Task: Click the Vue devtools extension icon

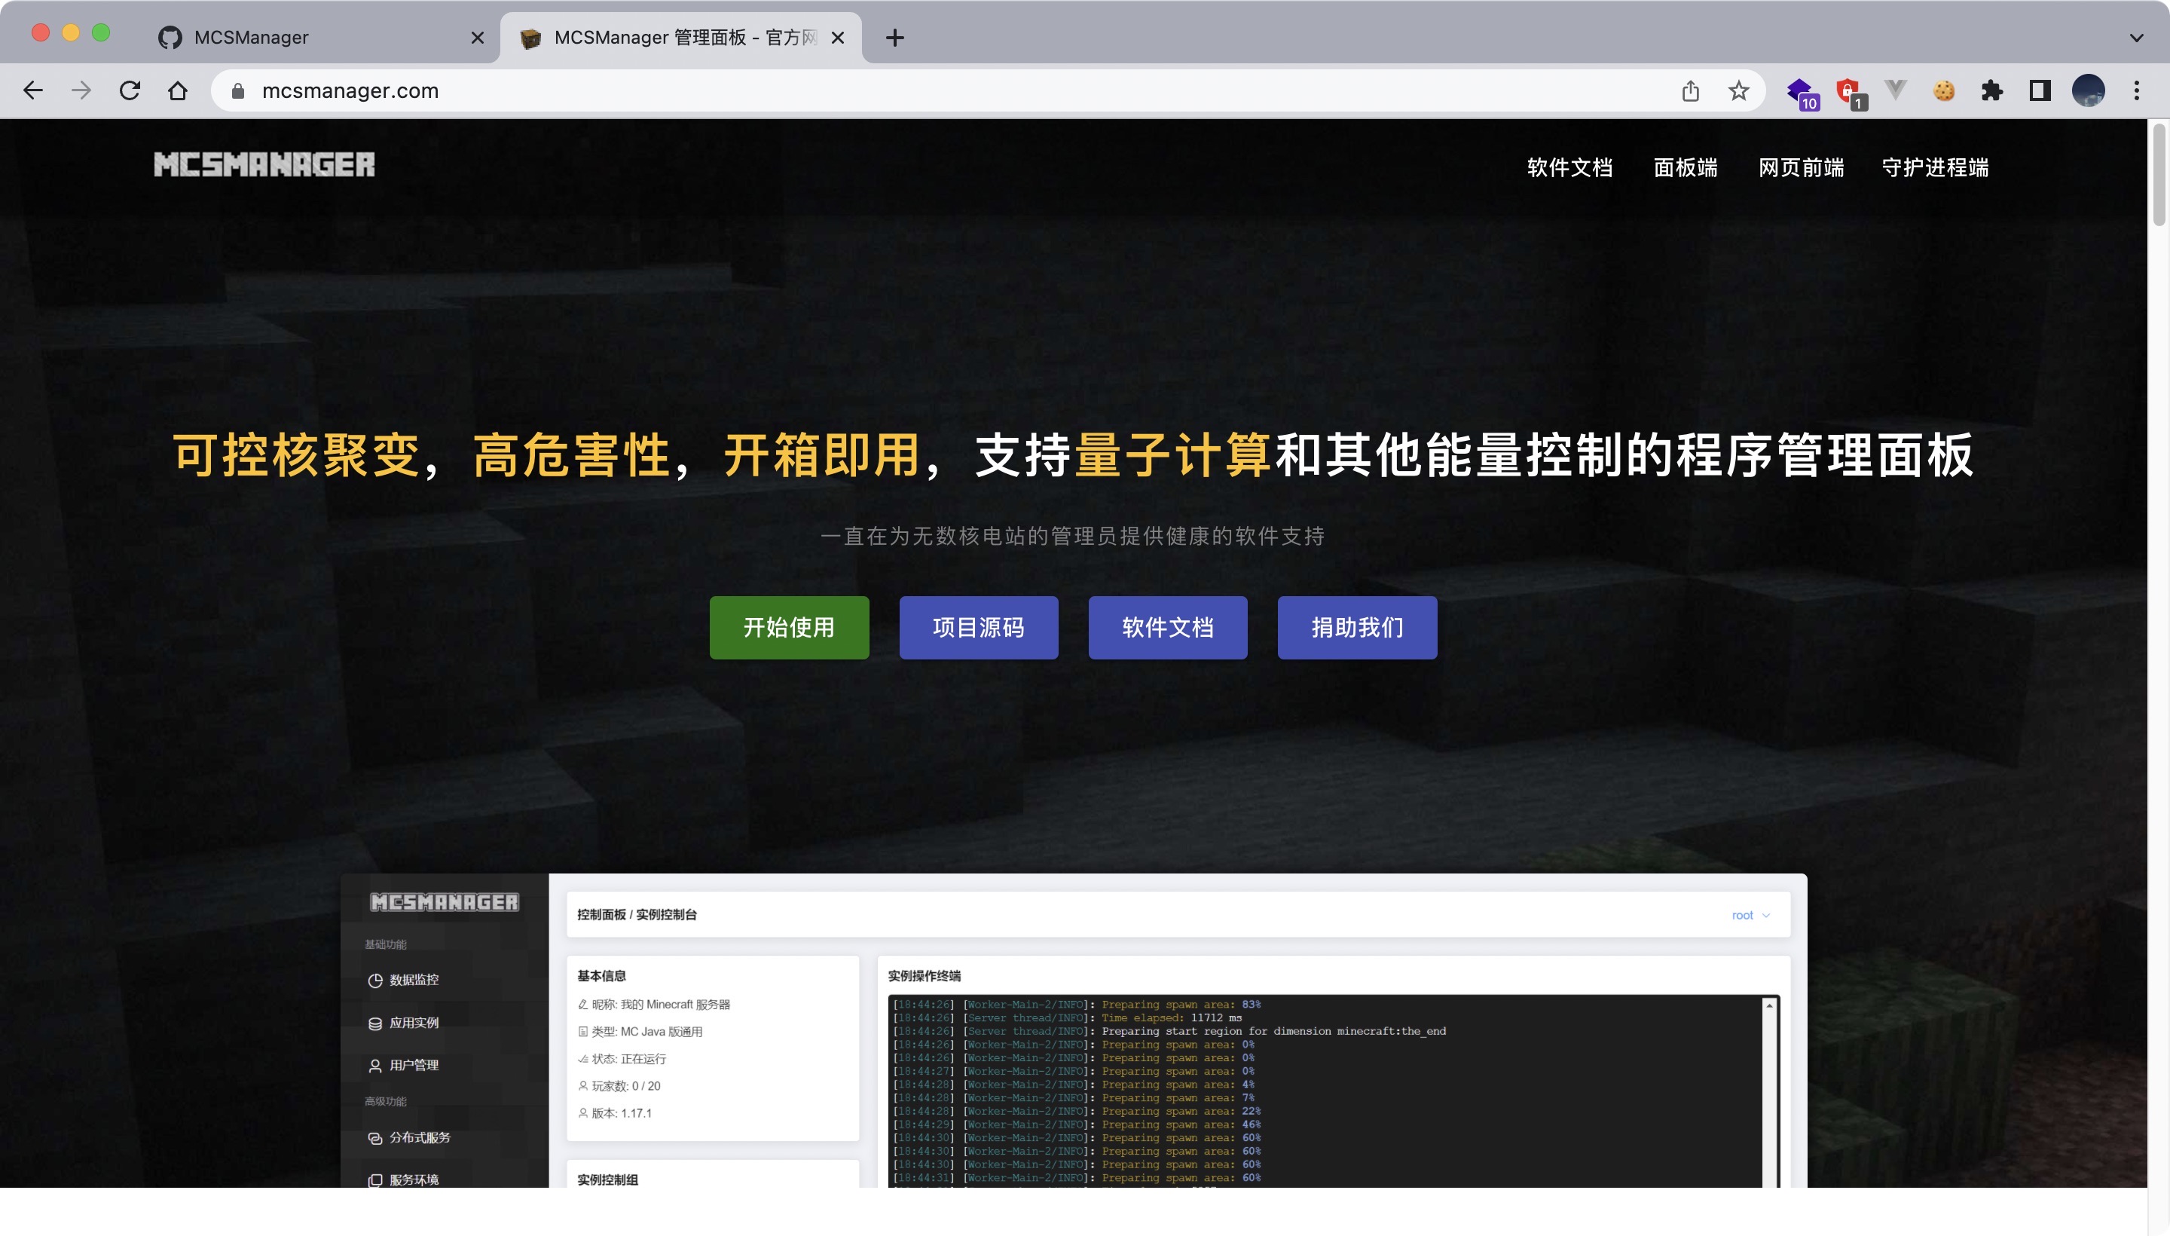Action: pyautogui.click(x=1896, y=90)
